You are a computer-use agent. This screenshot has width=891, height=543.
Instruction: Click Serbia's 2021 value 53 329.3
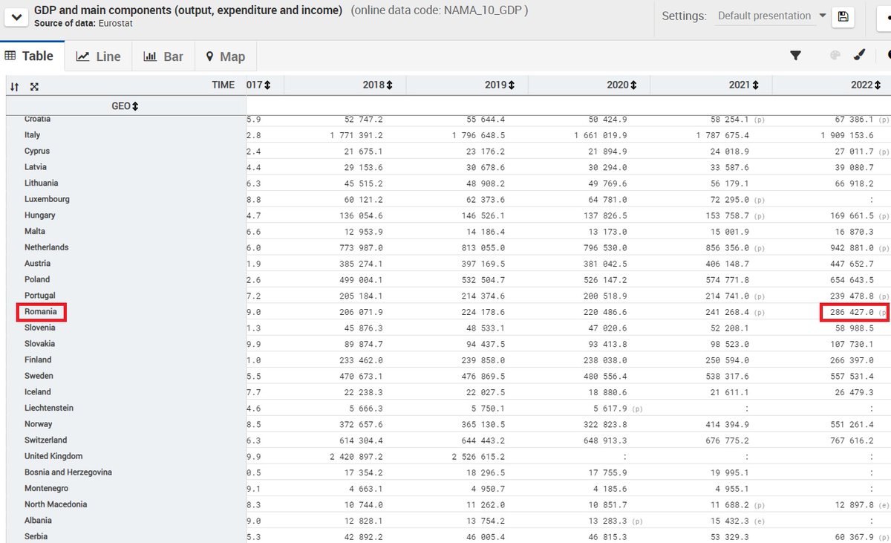(729, 537)
